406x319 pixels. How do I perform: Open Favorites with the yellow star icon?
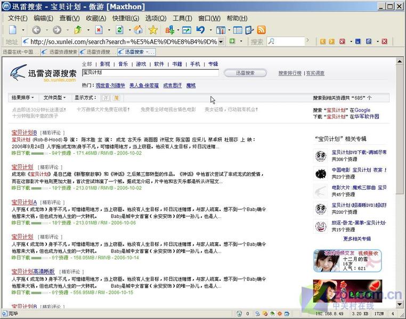[153, 30]
